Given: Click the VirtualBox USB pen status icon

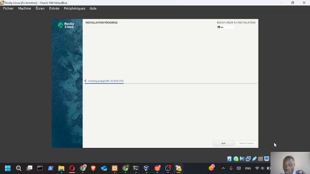Looking at the screenshot, I should [x=254, y=159].
